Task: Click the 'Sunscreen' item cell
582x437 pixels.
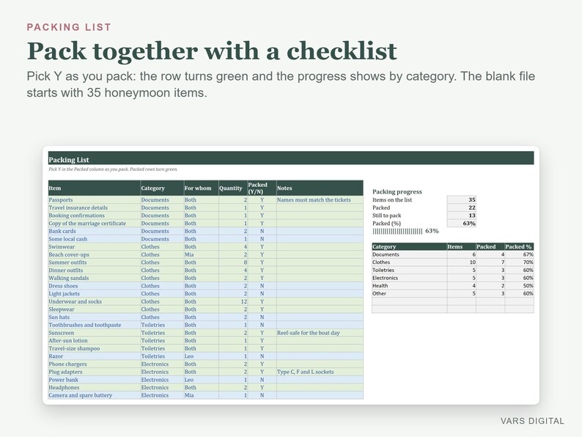Action: 95,333
